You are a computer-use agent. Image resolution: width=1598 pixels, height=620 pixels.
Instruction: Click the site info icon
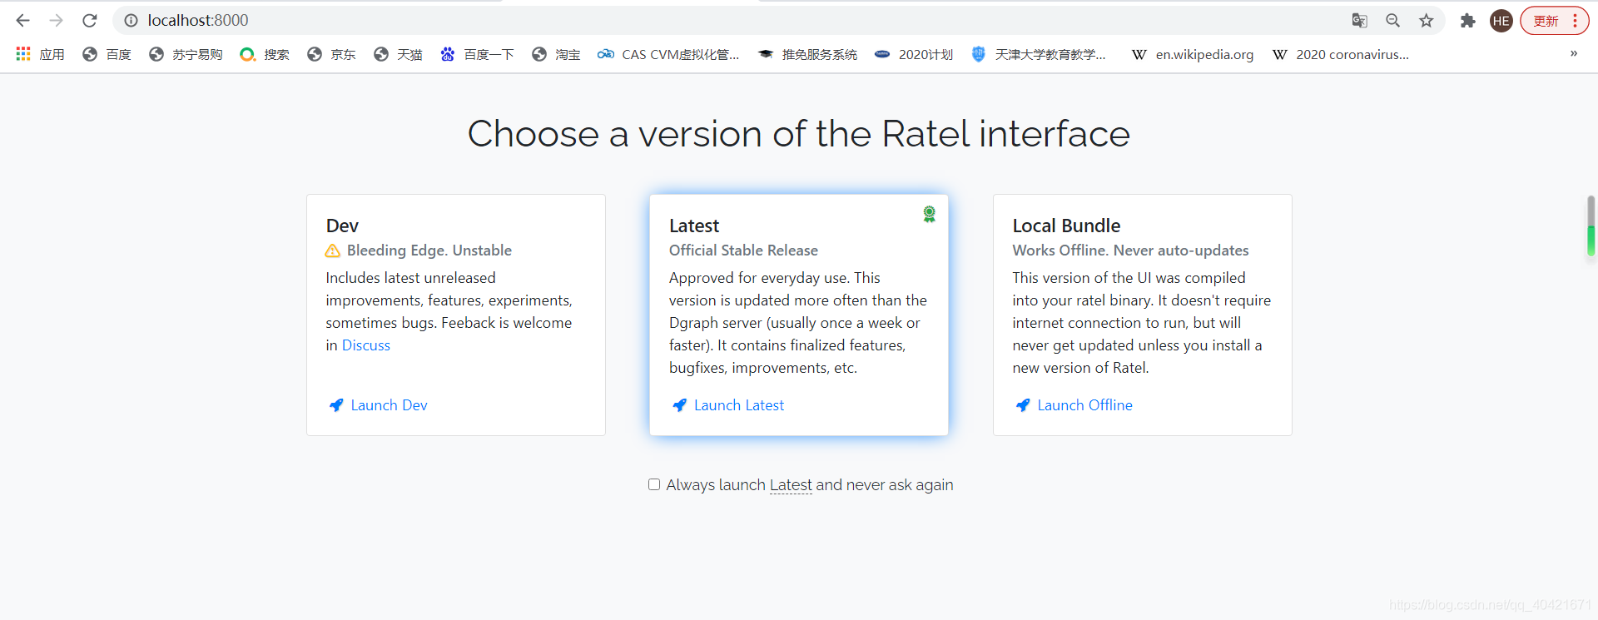[x=131, y=20]
